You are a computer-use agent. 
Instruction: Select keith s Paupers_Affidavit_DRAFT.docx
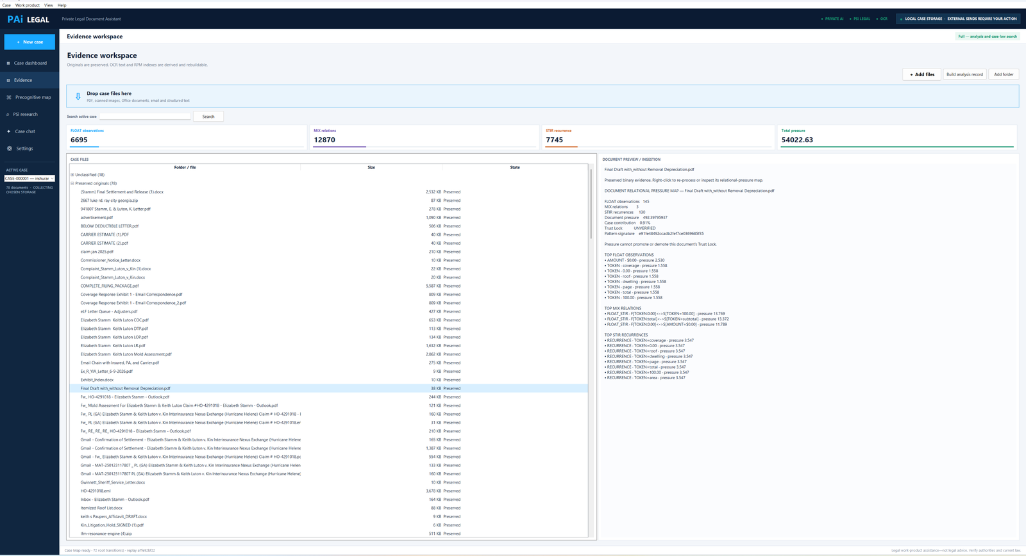coord(328,516)
